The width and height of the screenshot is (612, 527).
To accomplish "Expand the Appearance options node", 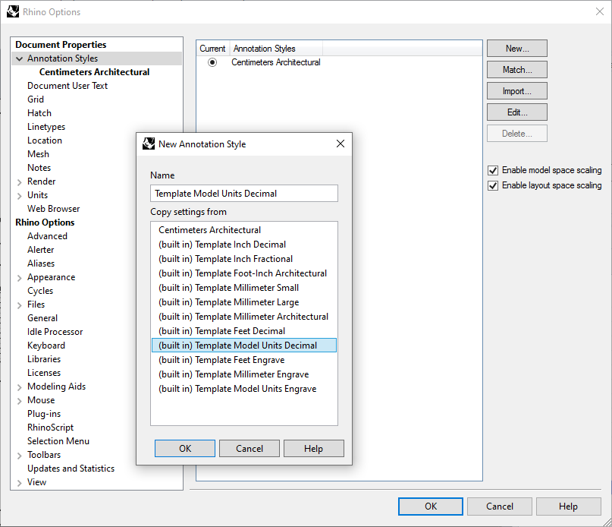I will (x=19, y=277).
